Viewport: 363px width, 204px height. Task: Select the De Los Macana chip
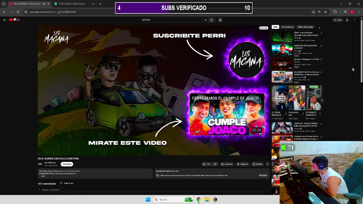point(288,27)
